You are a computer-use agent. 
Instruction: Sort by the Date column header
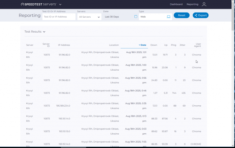click(x=142, y=45)
